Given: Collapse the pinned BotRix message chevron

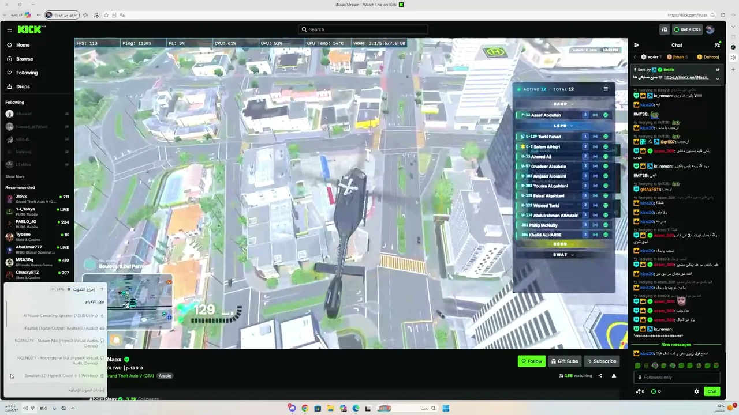Looking at the screenshot, I should point(718,78).
